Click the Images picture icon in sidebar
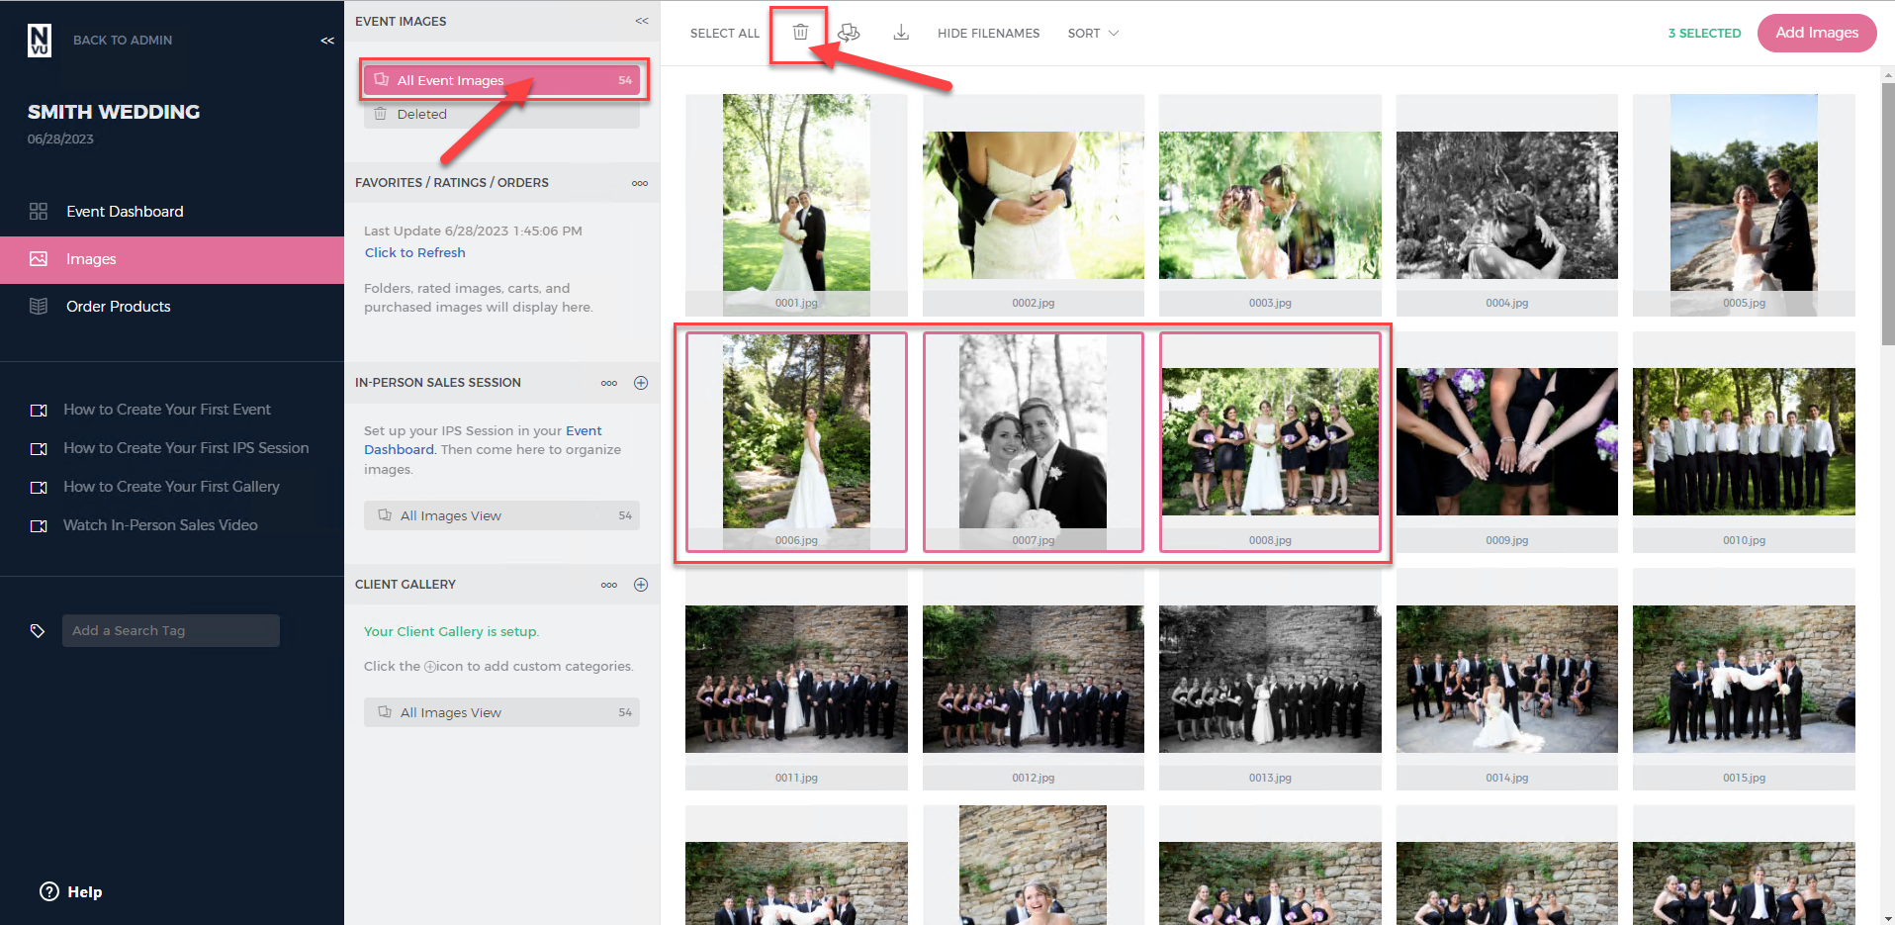 coord(39,258)
